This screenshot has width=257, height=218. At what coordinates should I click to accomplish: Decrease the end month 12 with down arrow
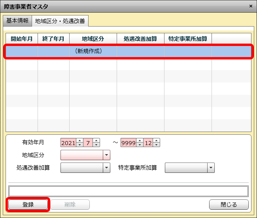pos(156,145)
